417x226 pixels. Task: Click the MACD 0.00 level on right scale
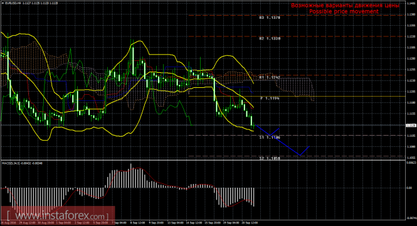(x=409, y=188)
